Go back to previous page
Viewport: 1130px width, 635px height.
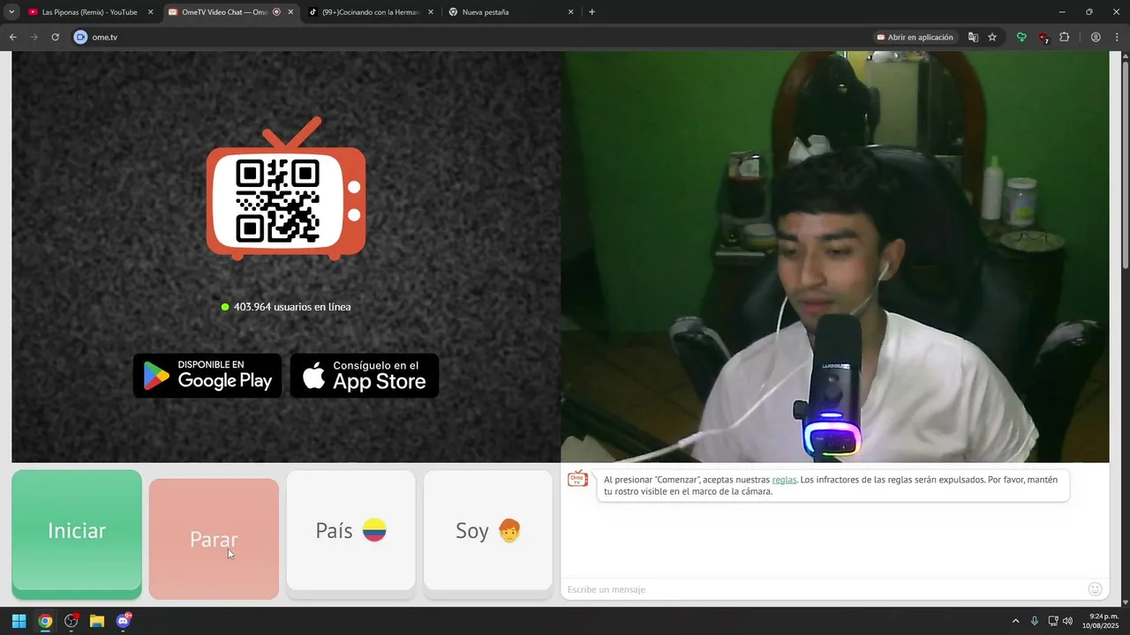[x=12, y=37]
